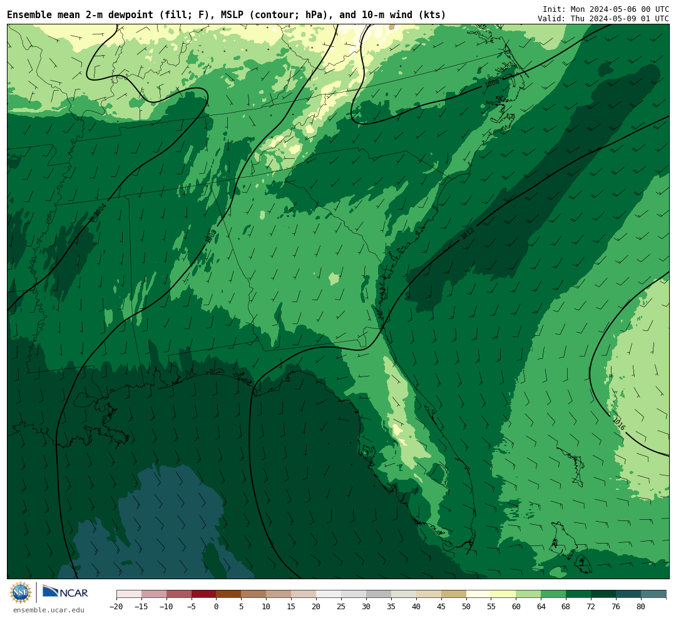Click the -5 colorbar tick label
The height and width of the screenshot is (618, 676).
[x=191, y=607]
